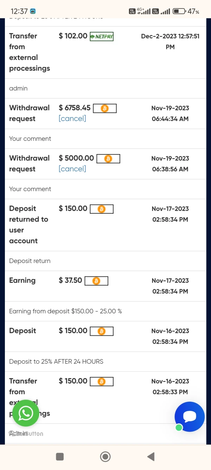The width and height of the screenshot is (211, 470).
Task: Tap the green WhatsApp chat icon
Action: [26, 413]
